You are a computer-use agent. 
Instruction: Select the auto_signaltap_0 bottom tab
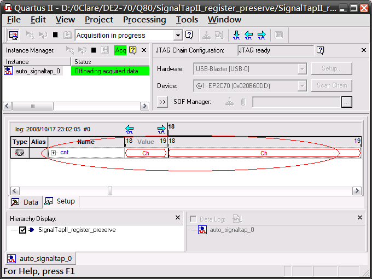40,258
